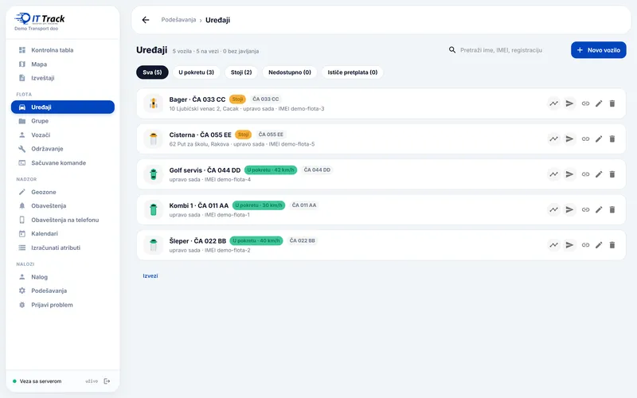637x398 pixels.
Task: Filter by U pokretu (3)
Action: pos(196,72)
